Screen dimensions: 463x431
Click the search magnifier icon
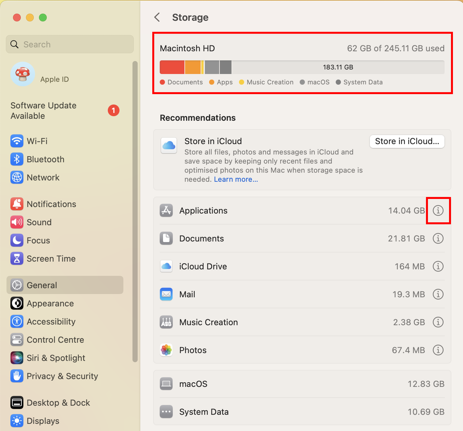(15, 44)
